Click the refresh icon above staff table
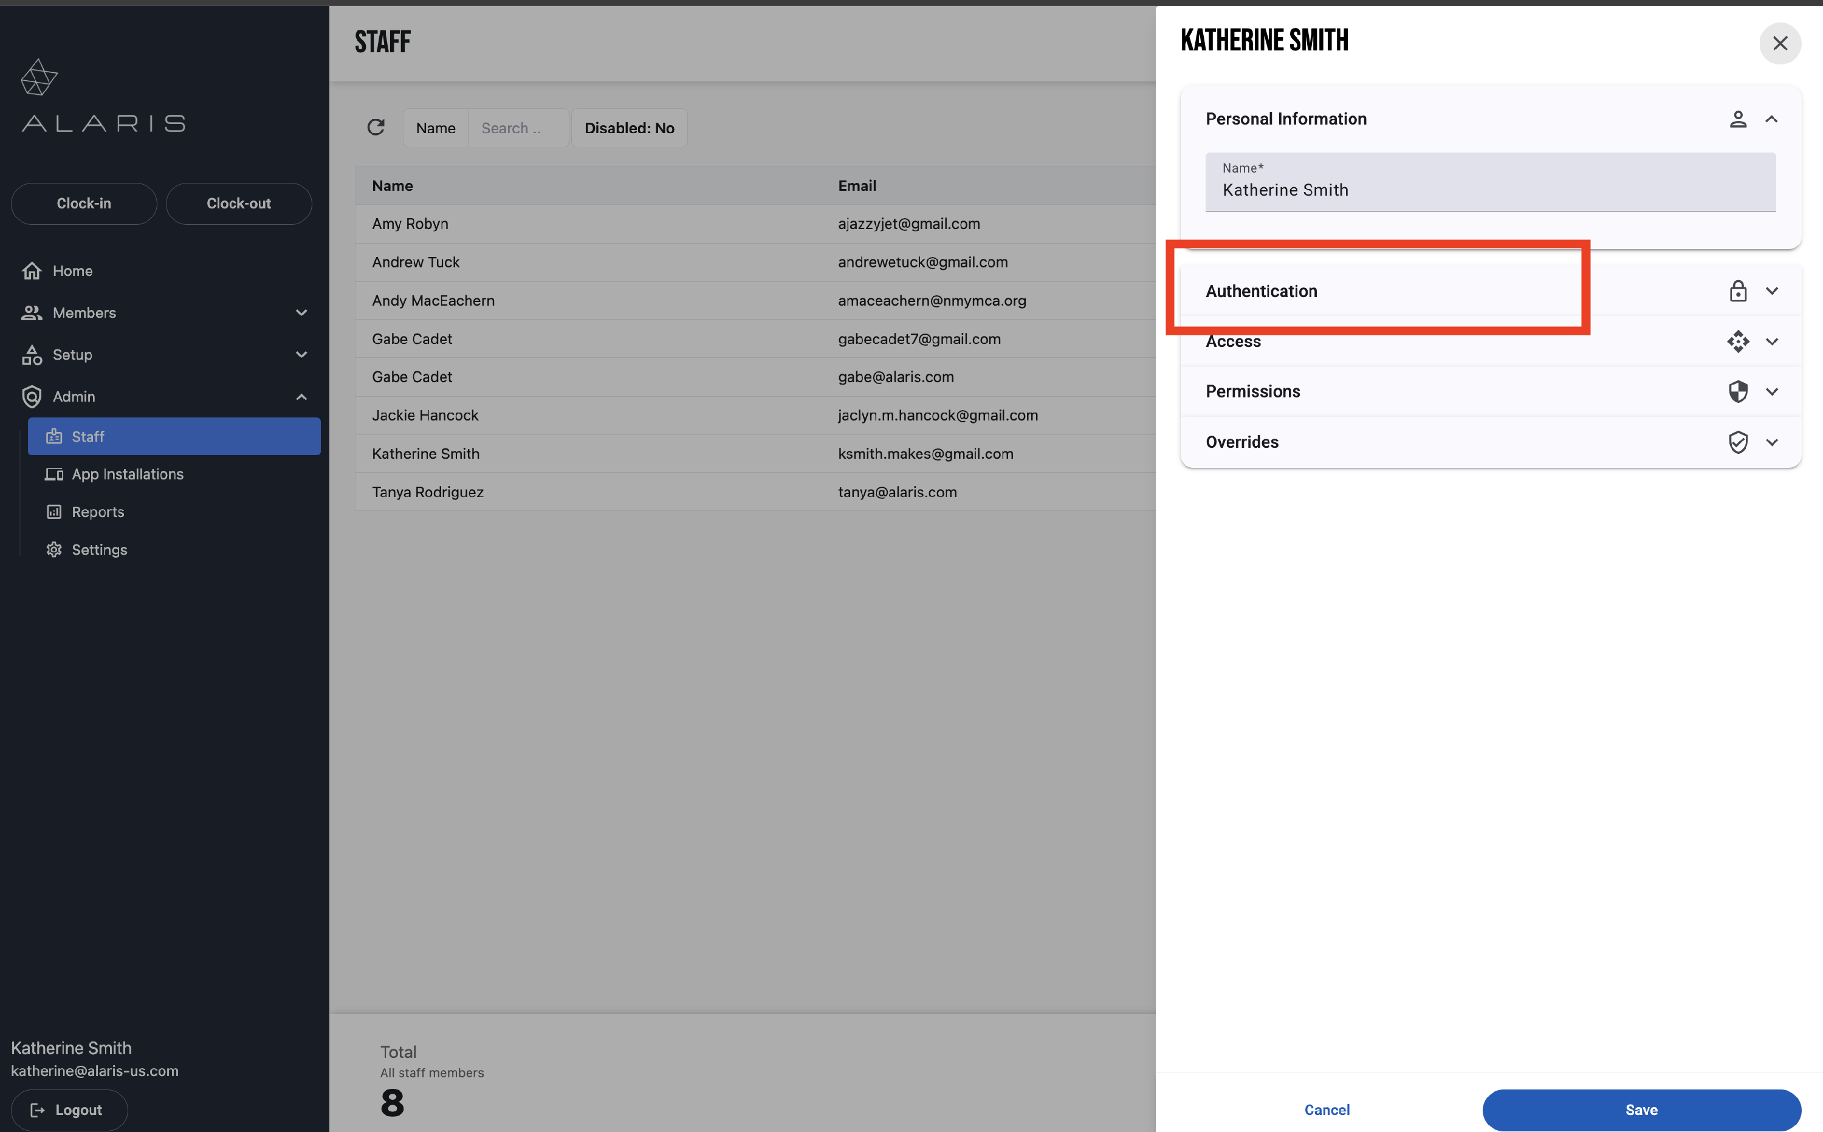 click(376, 127)
